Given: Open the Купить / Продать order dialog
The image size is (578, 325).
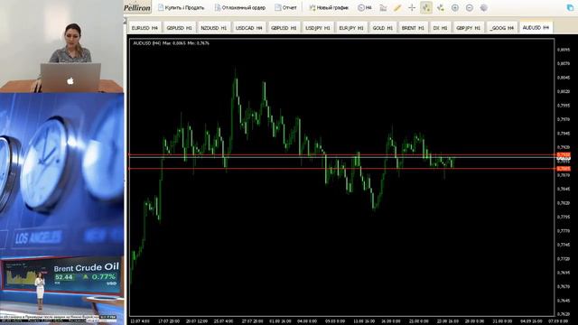Looking at the screenshot, I should pyautogui.click(x=181, y=7).
